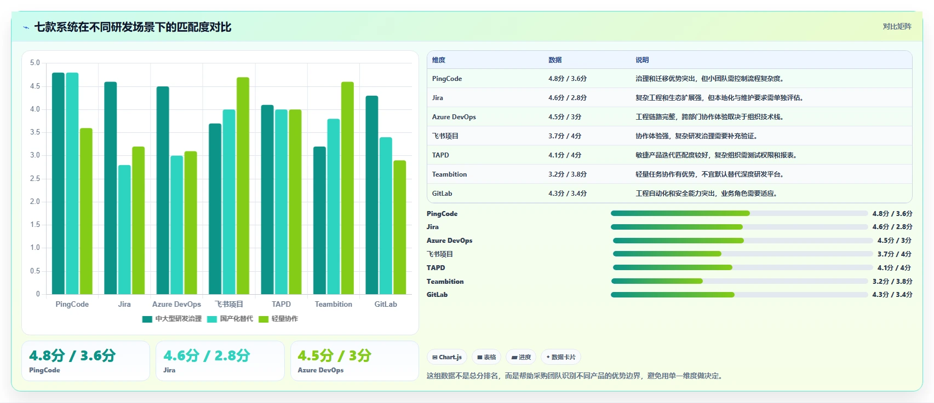
Task: Click PingCode's light green 轻量协作 chart bar
Action: [x=86, y=212]
